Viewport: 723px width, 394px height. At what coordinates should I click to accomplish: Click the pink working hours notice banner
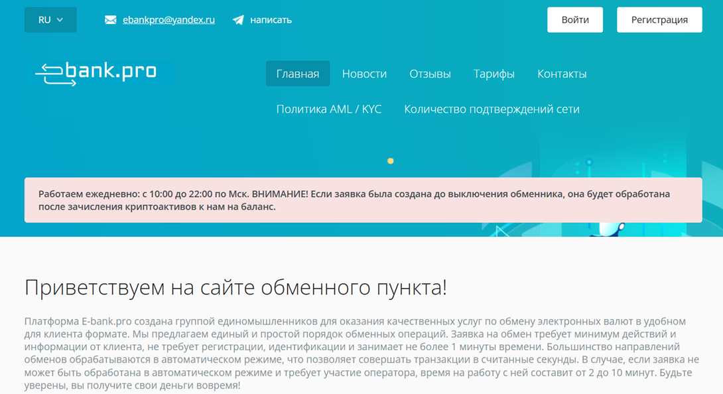tap(363, 200)
